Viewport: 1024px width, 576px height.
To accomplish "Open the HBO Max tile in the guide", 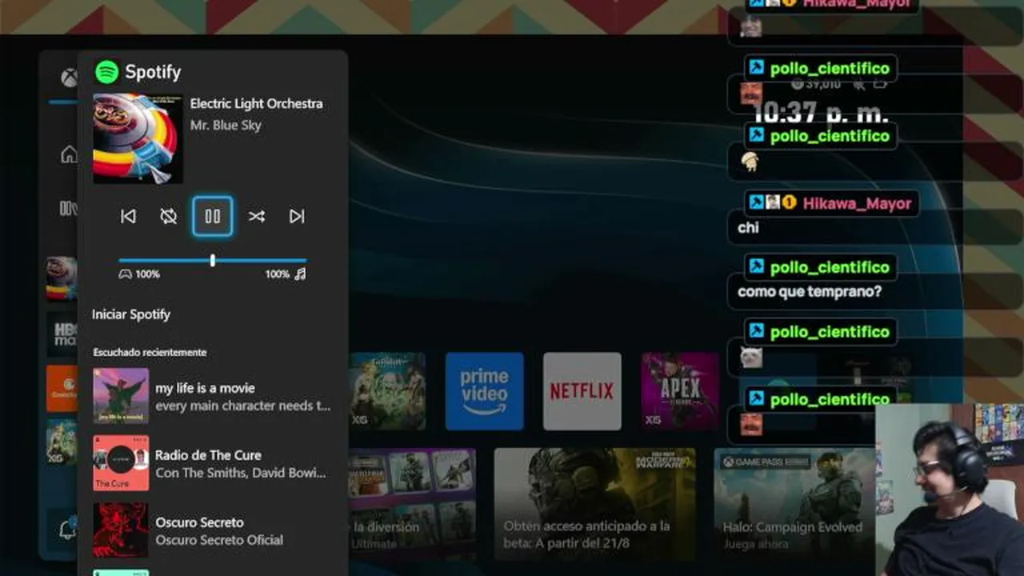I will 62,334.
